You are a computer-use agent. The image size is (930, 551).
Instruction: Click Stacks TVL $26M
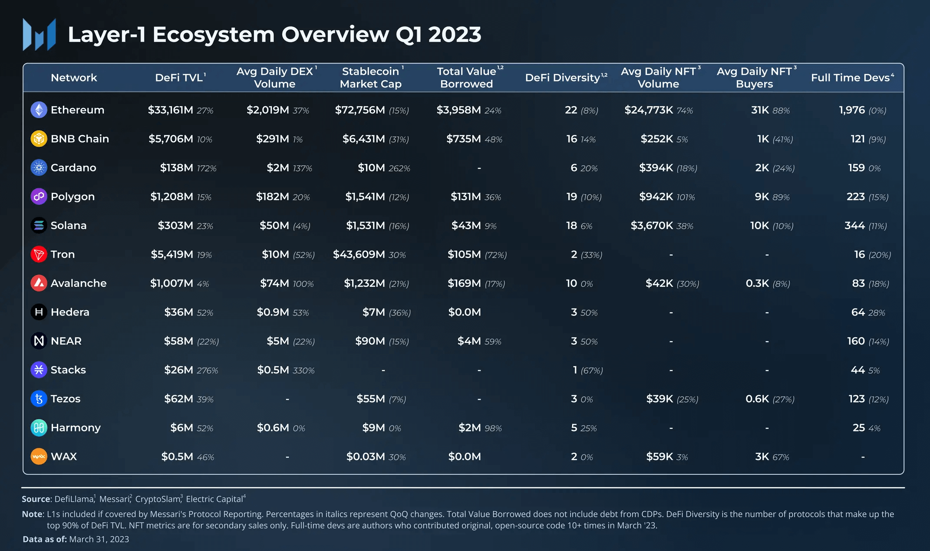(x=178, y=370)
